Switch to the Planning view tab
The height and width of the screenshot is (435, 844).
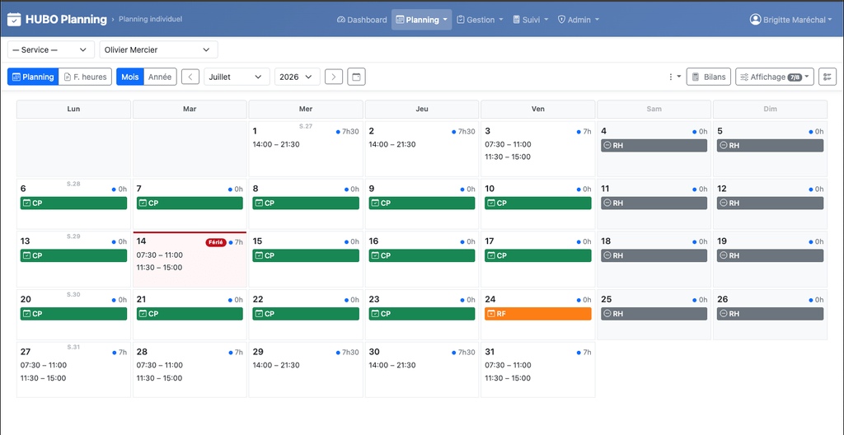(x=33, y=77)
